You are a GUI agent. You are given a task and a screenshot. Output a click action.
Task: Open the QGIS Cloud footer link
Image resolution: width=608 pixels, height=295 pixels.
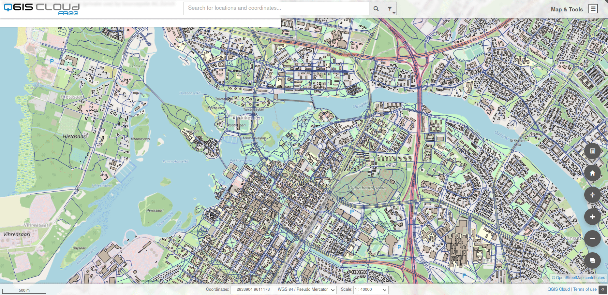click(558, 289)
